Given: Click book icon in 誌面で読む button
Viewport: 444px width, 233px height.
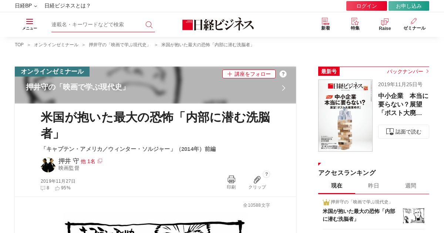Looking at the screenshot, I should click(x=390, y=132).
